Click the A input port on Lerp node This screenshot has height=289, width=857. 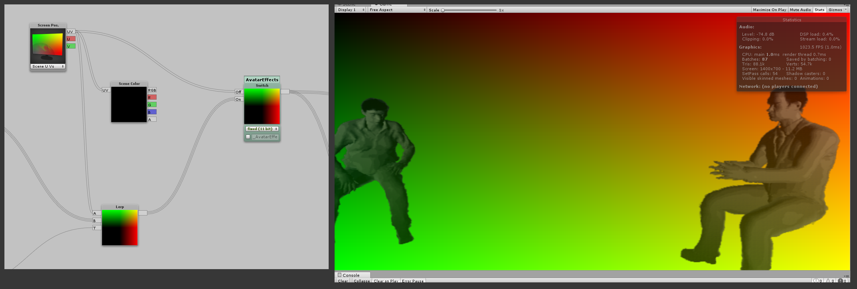click(97, 213)
